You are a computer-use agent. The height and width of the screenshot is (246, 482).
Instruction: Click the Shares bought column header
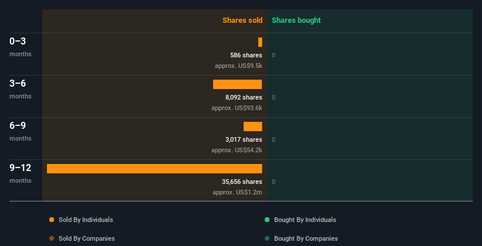[x=296, y=20]
